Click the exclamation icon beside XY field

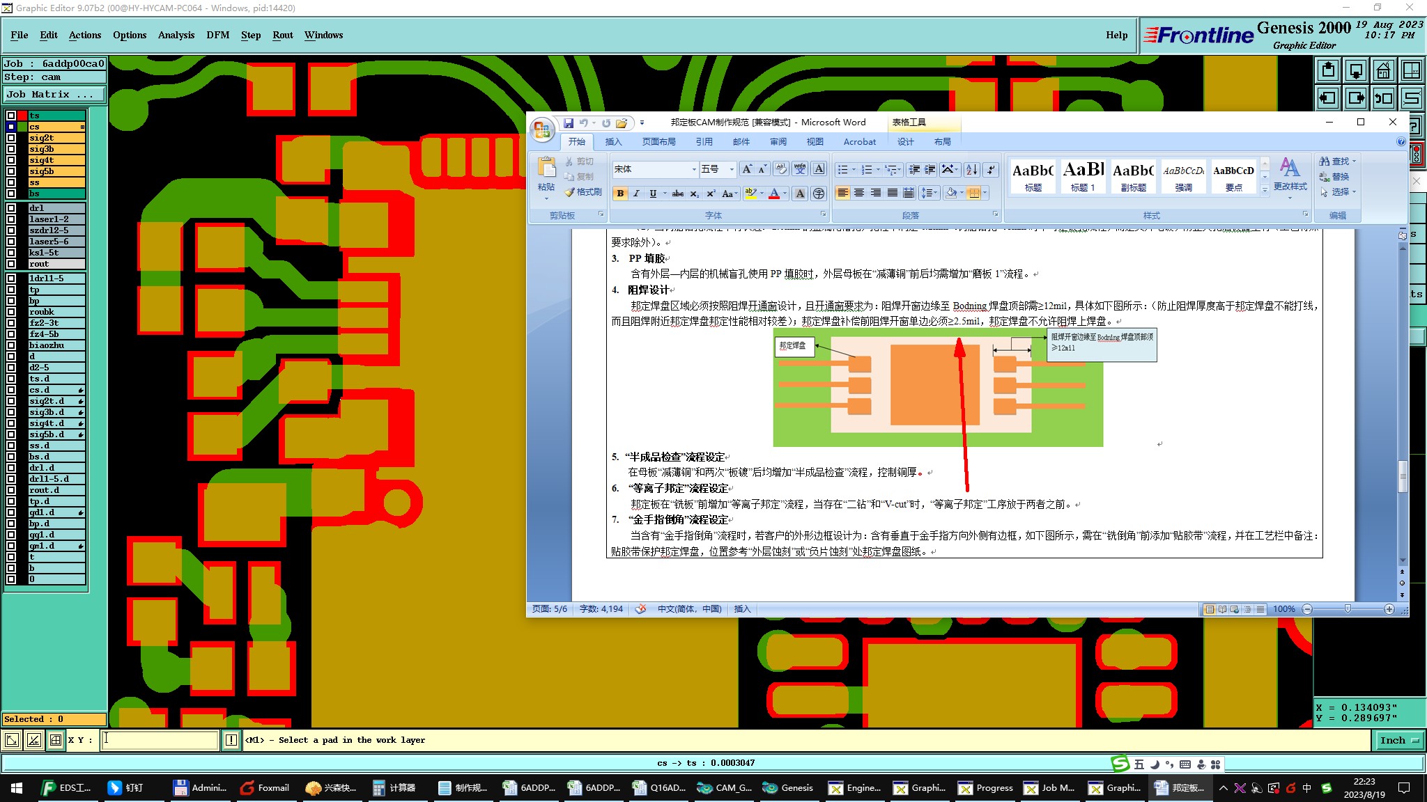[231, 740]
